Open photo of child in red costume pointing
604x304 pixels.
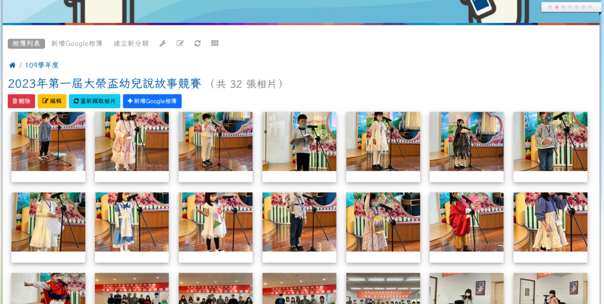pos(48,289)
